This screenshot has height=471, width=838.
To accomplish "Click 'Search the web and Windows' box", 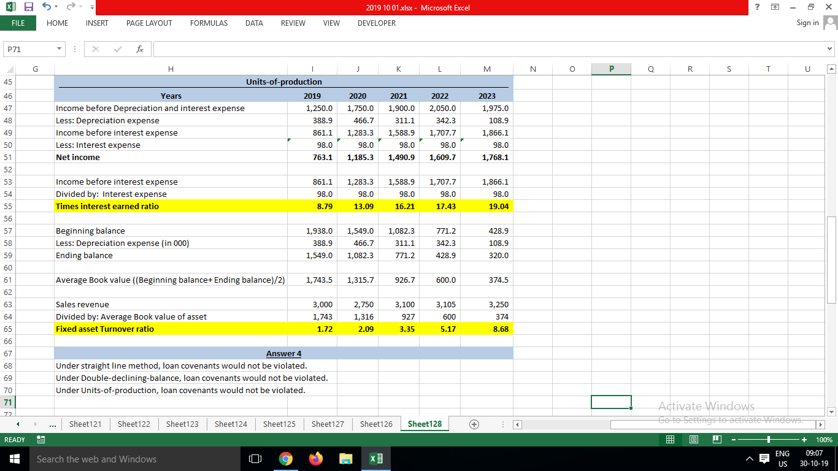I will (135, 459).
